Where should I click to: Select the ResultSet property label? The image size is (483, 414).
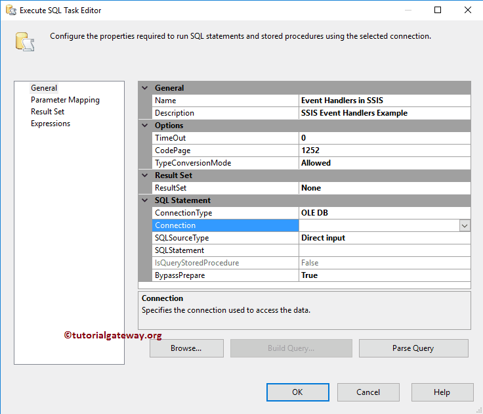[225, 188]
